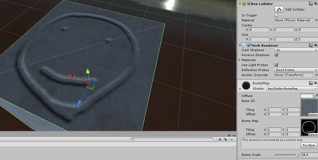Click the Size Z input field
Image resolution: width=318 pixels, height=160 pixels.
[x=308, y=39]
